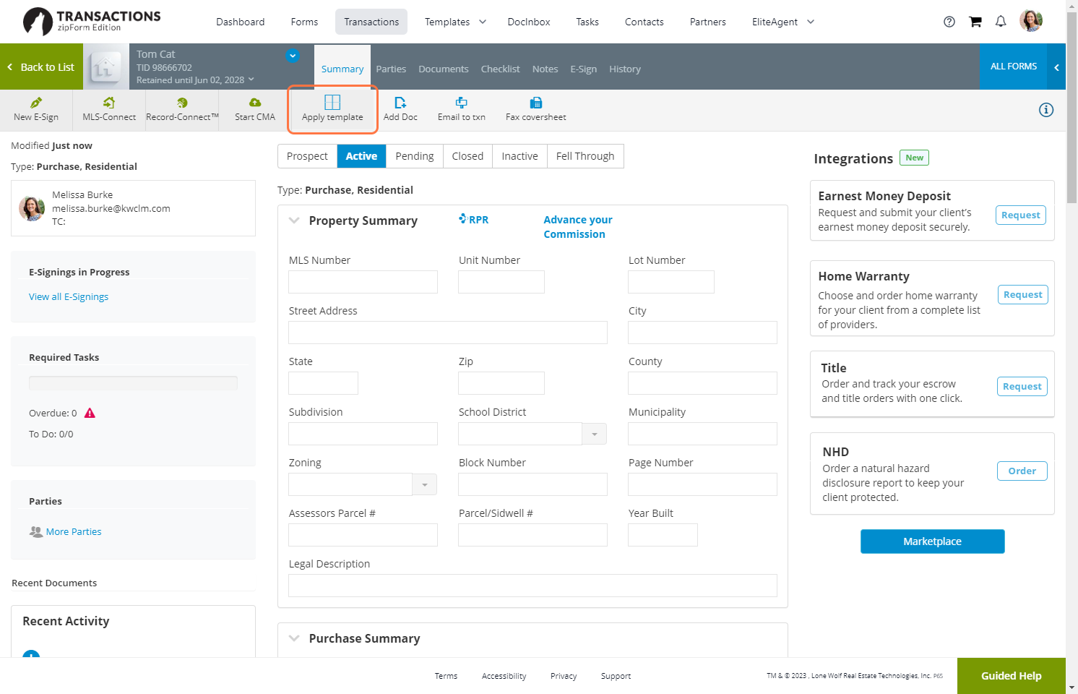The image size is (1078, 694).
Task: Click the MLS Number input field
Action: [x=363, y=282]
